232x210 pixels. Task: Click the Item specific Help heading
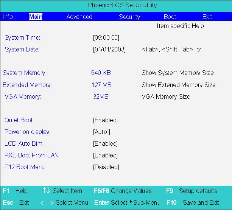point(180,26)
